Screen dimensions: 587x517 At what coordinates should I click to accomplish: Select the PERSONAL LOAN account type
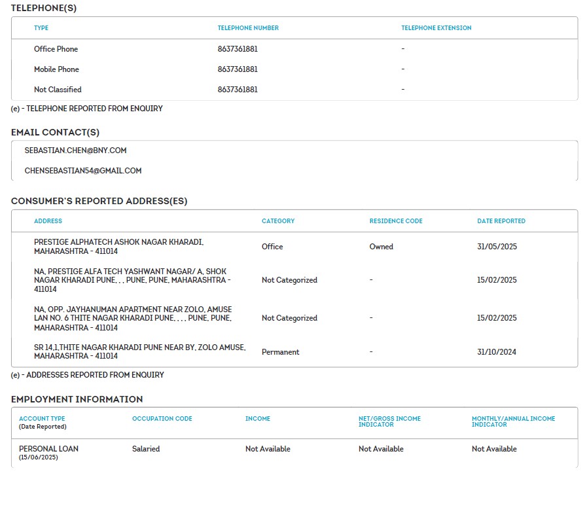click(x=48, y=449)
